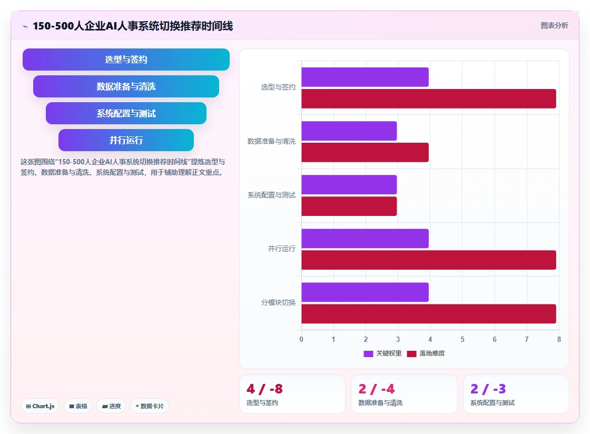Select the 并行运行 funnel stage
The width and height of the screenshot is (590, 434).
pyautogui.click(x=126, y=140)
